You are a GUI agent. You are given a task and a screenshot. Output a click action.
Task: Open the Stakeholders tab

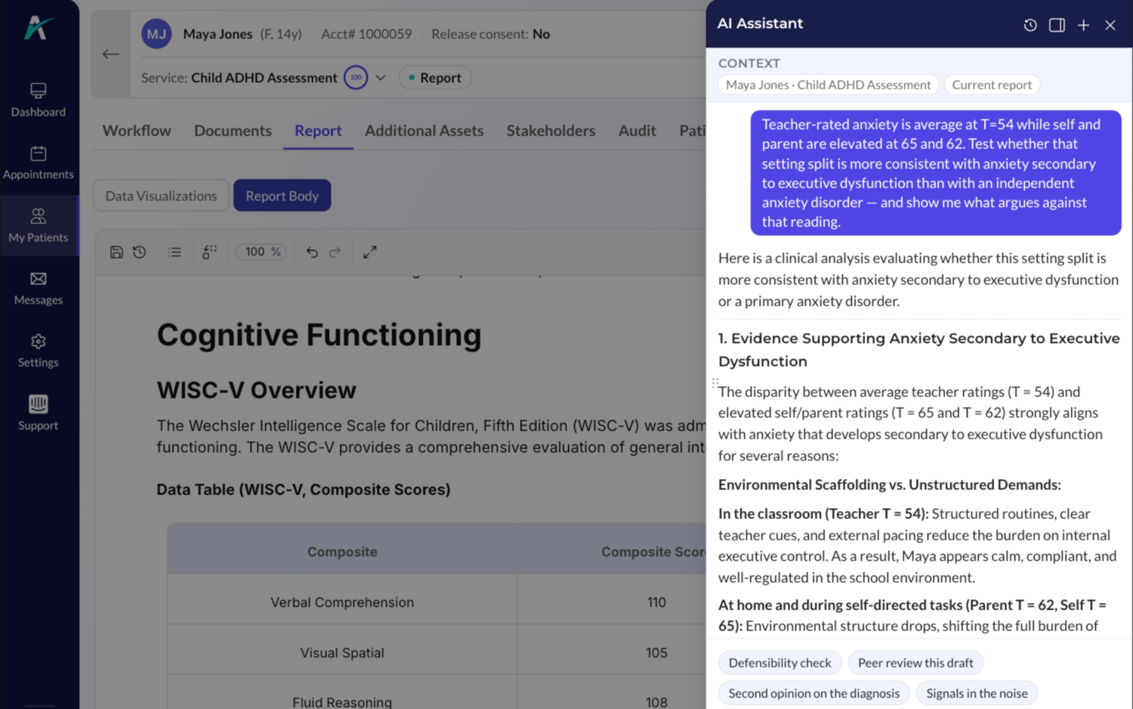(551, 131)
